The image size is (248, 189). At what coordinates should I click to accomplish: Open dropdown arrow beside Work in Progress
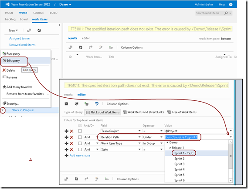3,110
